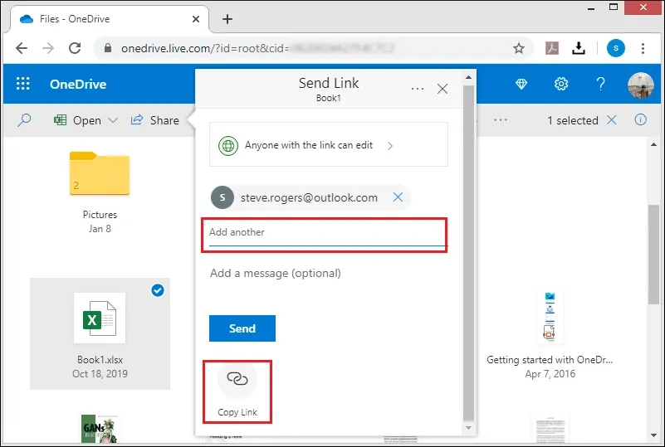Clear the 1 selected selection

(x=611, y=120)
